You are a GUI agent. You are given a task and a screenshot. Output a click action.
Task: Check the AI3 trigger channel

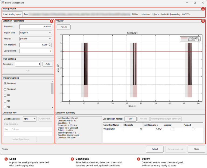coord(5,107)
